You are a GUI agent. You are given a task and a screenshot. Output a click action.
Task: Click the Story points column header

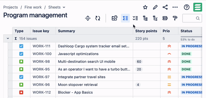tap(146, 31)
